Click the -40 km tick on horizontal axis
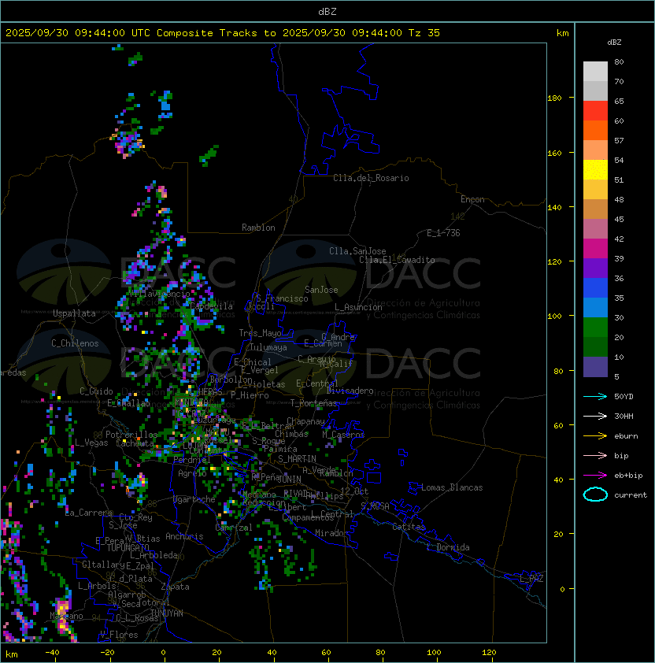 click(53, 653)
